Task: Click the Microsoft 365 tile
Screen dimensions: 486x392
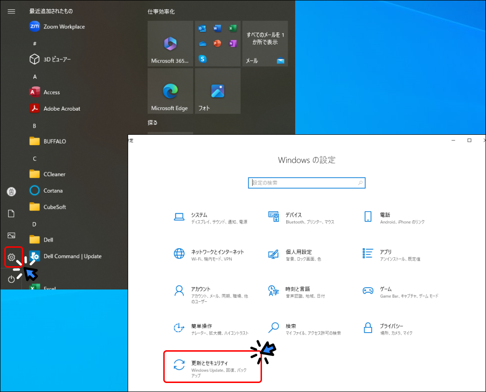Action: point(170,44)
